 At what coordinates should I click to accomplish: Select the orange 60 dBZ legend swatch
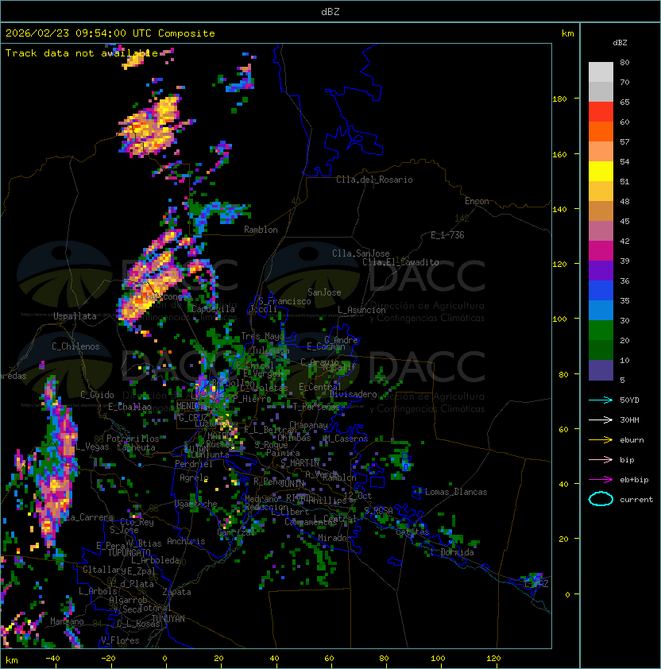tap(601, 132)
